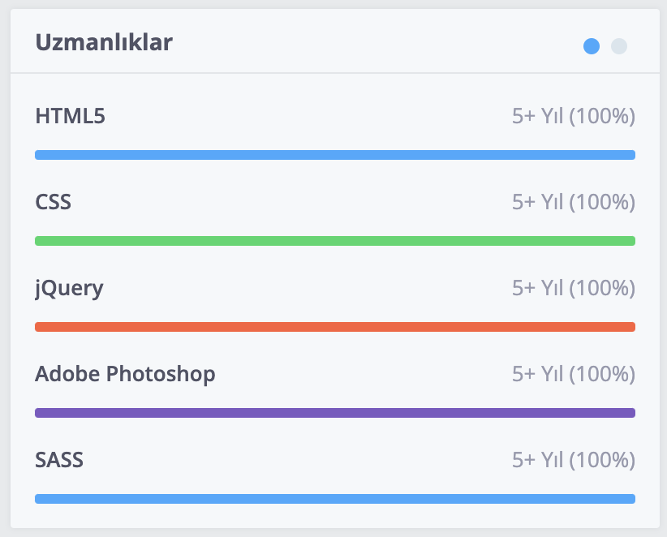Image resolution: width=667 pixels, height=537 pixels.
Task: Switch to the second gray carousel dot
Action: click(619, 46)
